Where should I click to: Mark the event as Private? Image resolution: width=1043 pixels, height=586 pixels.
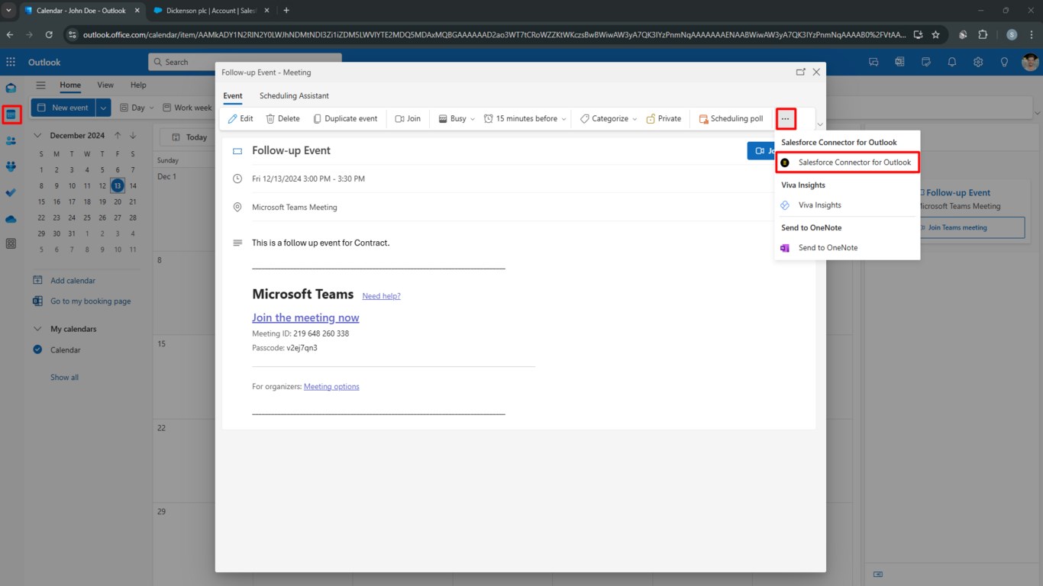[664, 118]
